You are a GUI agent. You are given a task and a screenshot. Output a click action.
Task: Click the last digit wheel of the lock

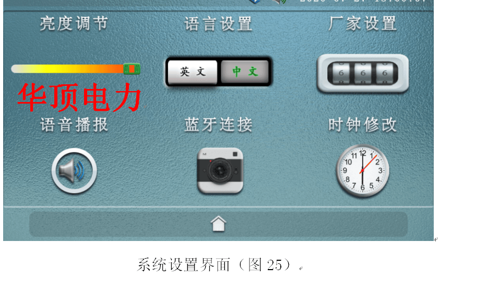385,73
